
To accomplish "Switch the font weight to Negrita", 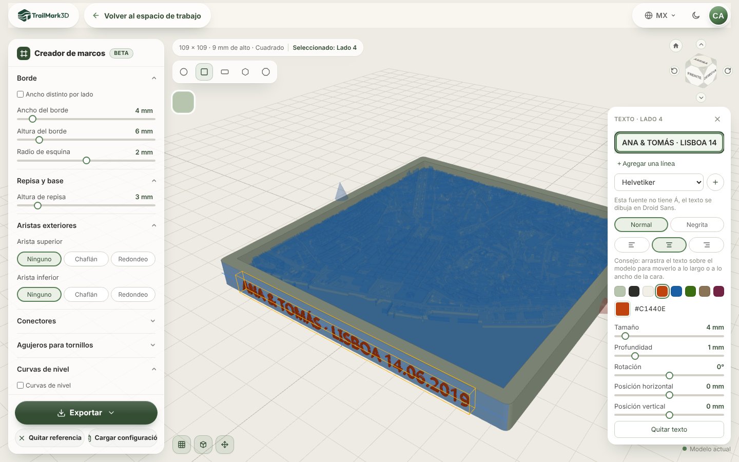I will pyautogui.click(x=697, y=225).
